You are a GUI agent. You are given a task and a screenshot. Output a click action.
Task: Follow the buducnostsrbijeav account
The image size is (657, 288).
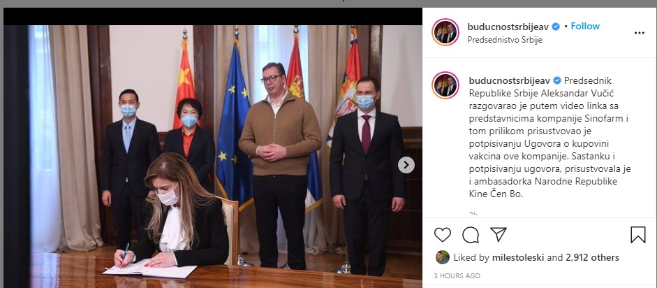click(x=585, y=26)
